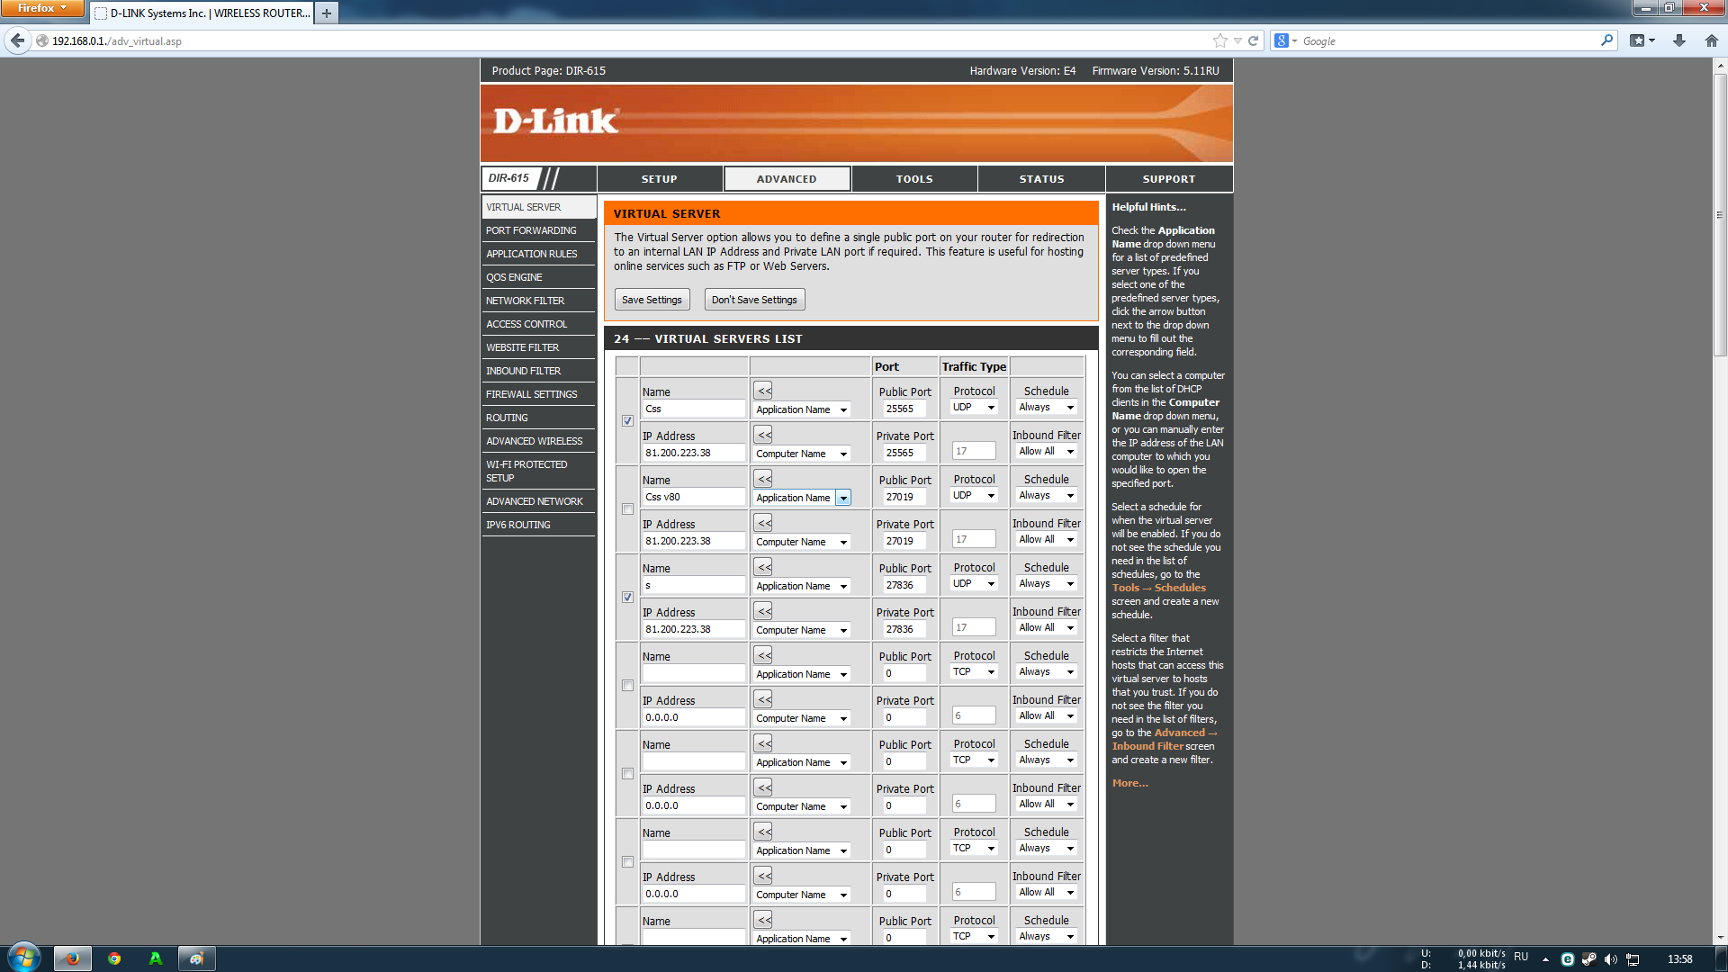1728x972 pixels.
Task: Click the << button beside Css Application Name
Action: coord(763,391)
